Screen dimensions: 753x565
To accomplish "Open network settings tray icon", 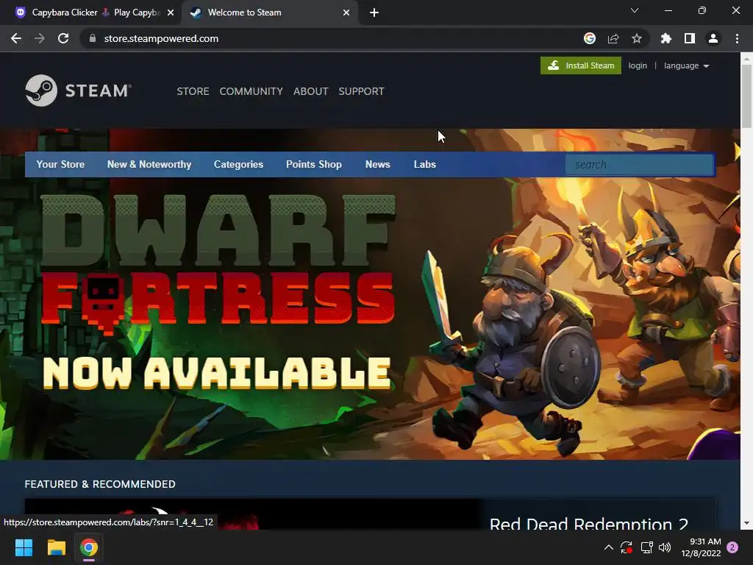I will [646, 547].
